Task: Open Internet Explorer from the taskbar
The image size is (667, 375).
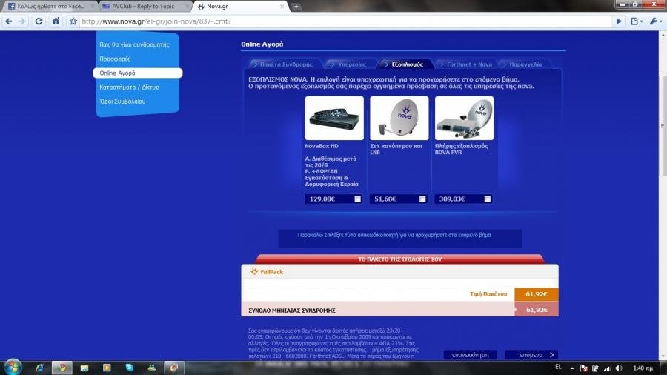Action: pos(39,368)
